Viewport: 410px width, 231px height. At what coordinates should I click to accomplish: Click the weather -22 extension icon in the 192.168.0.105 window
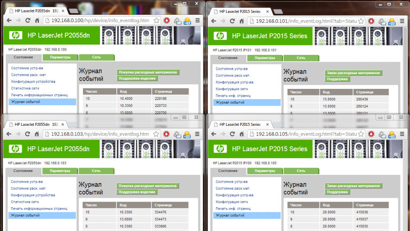pyautogui.click(x=392, y=134)
